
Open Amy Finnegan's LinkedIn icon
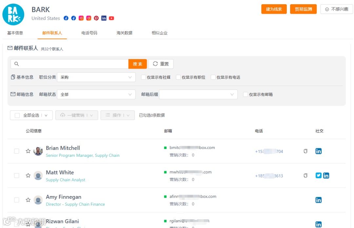318,200
